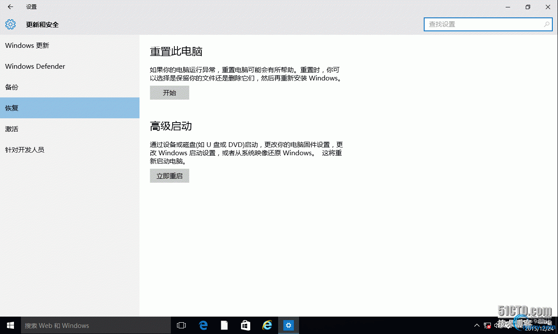Go back using the arrow in title bar

tap(10, 7)
